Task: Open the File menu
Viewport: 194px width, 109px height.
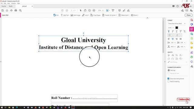Action: [2, 3]
